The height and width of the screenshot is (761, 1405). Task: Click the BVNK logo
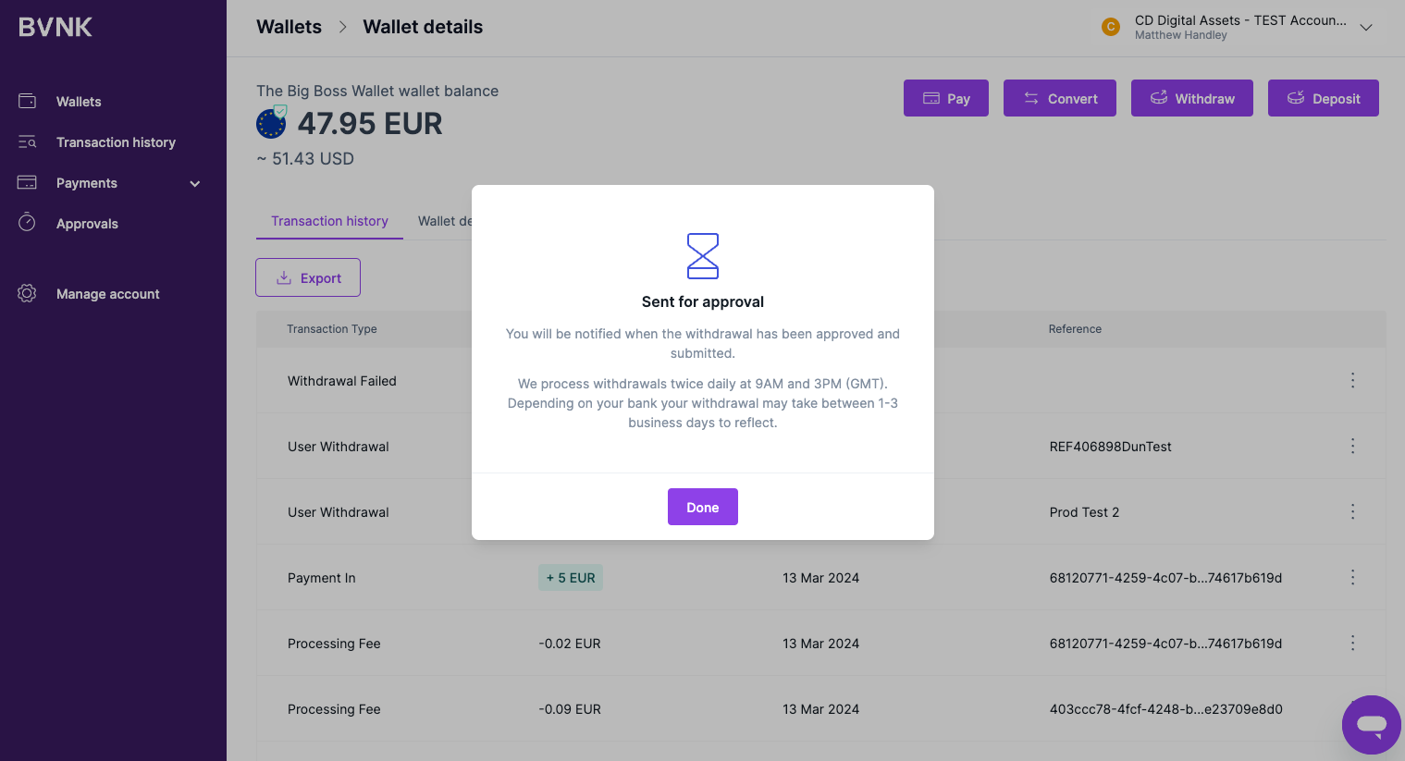pyautogui.click(x=55, y=28)
